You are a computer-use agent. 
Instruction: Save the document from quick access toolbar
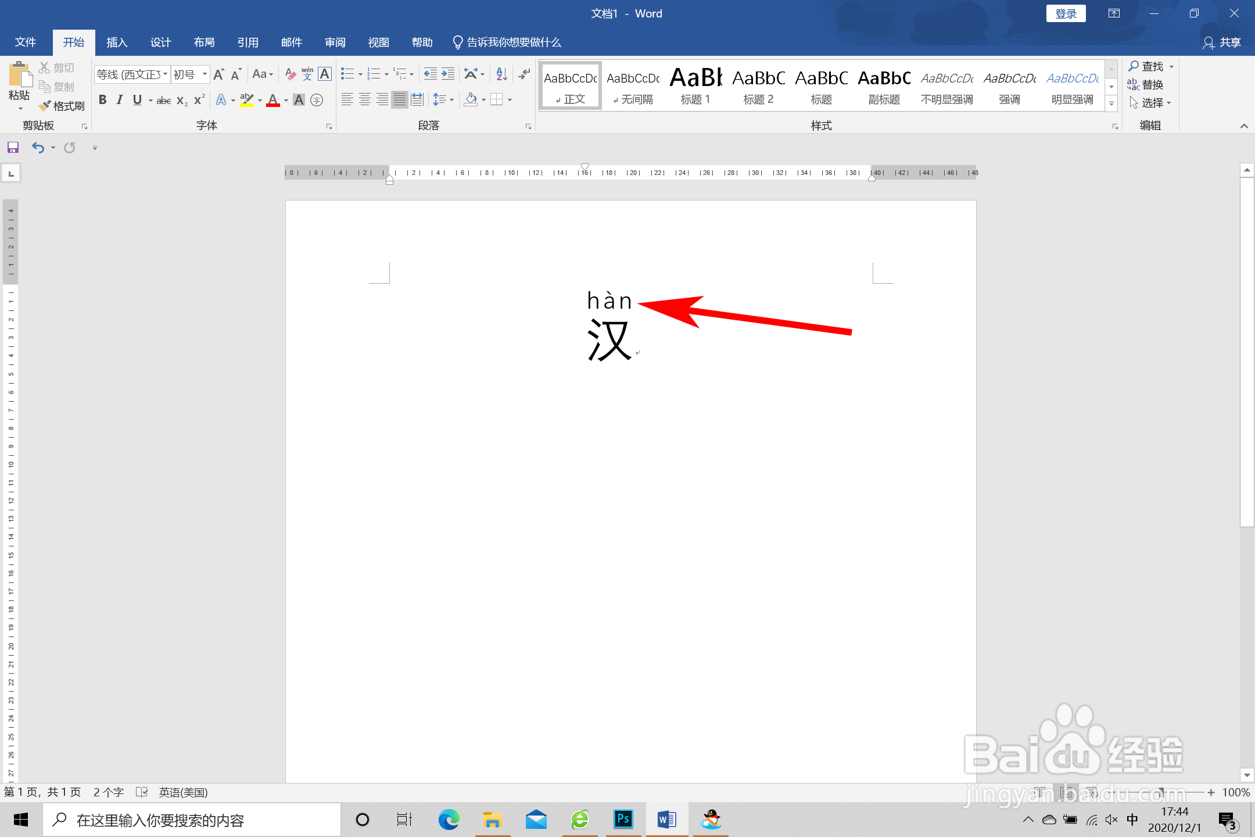click(13, 148)
